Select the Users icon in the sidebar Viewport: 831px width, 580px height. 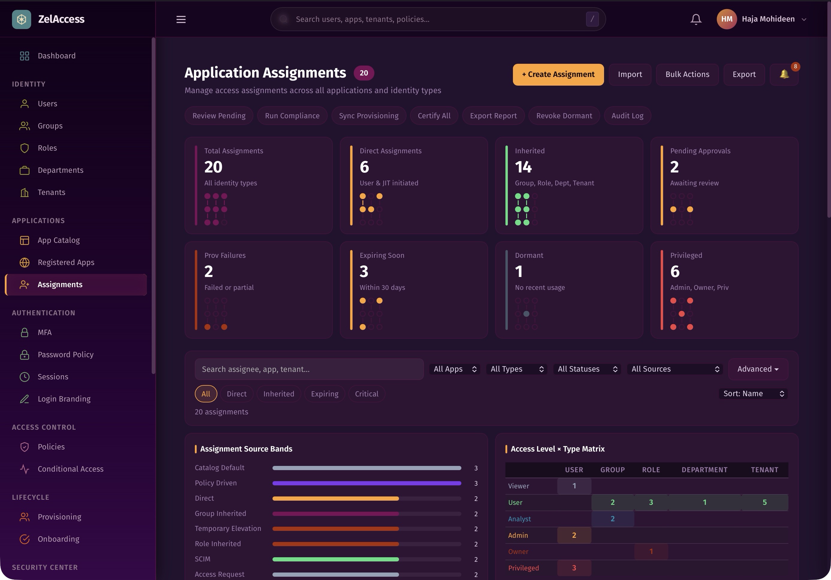click(x=24, y=103)
